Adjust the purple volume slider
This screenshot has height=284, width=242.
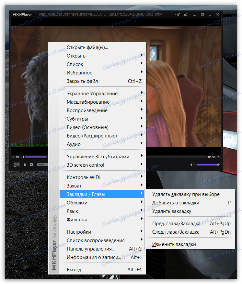(x=208, y=165)
